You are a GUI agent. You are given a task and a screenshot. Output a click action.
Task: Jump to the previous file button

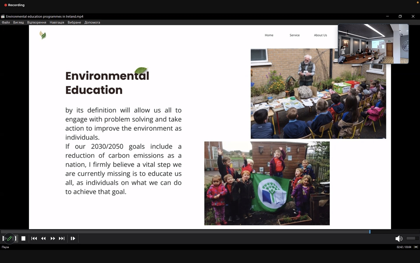[x=34, y=238]
